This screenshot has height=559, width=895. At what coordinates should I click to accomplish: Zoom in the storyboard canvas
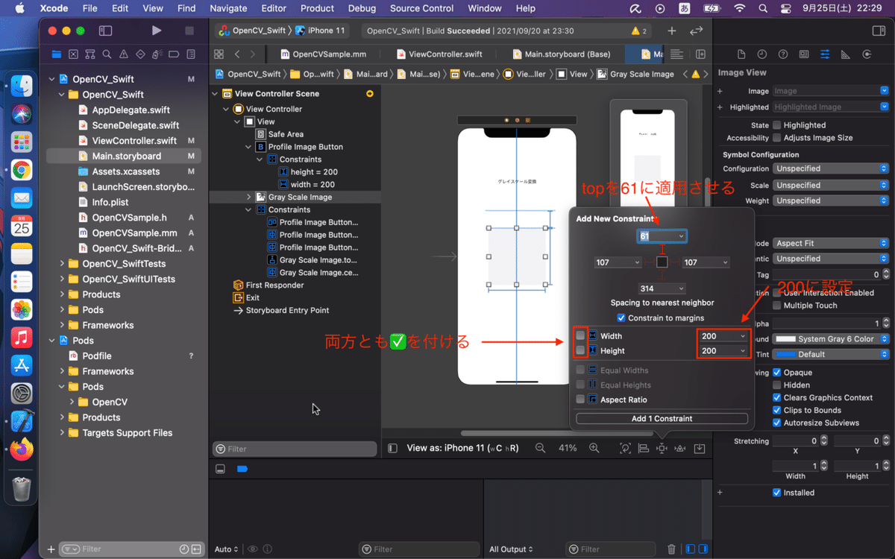pos(594,448)
